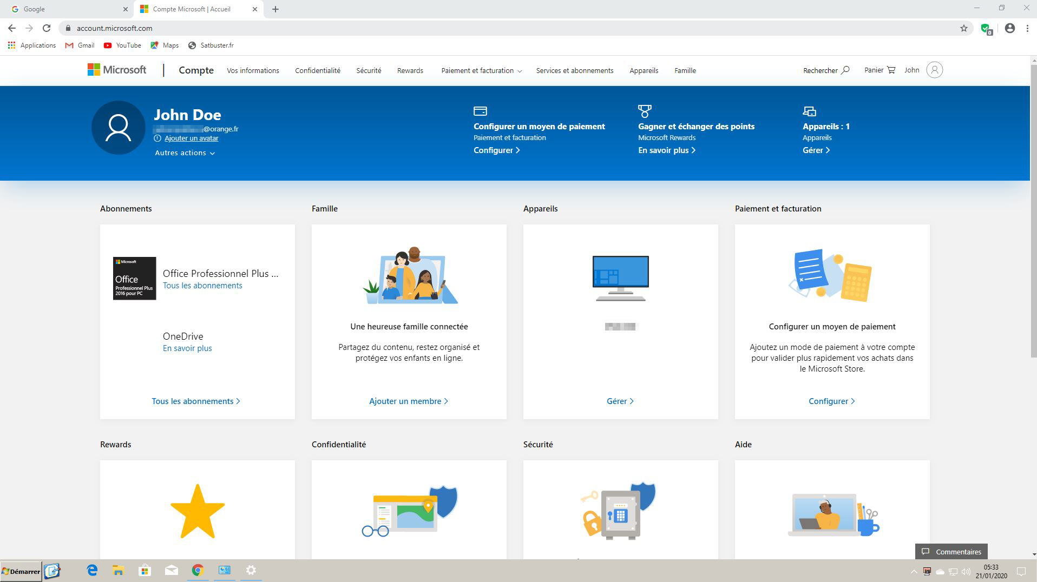The height and width of the screenshot is (582, 1037).
Task: Click En savoir plus under OneDrive
Action: (x=187, y=348)
